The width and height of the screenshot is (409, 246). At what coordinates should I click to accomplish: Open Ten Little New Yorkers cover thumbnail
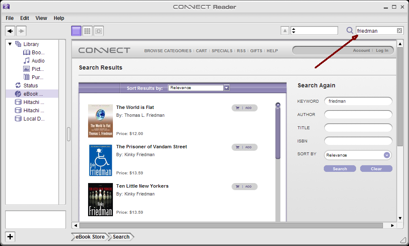100,200
